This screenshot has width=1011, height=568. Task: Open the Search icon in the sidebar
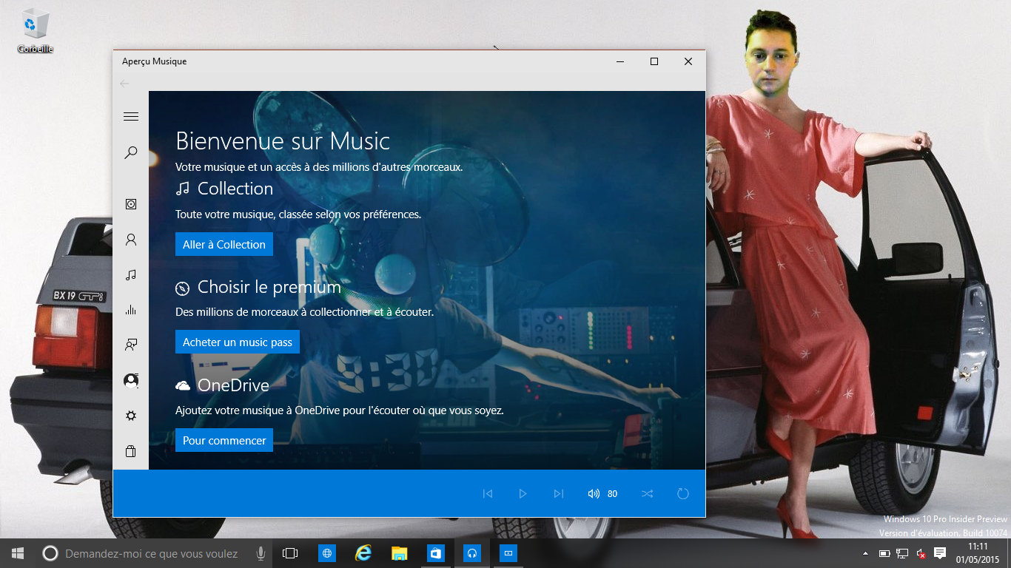(x=131, y=152)
